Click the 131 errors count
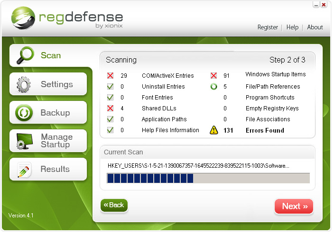The width and height of the screenshot is (334, 234). point(228,130)
